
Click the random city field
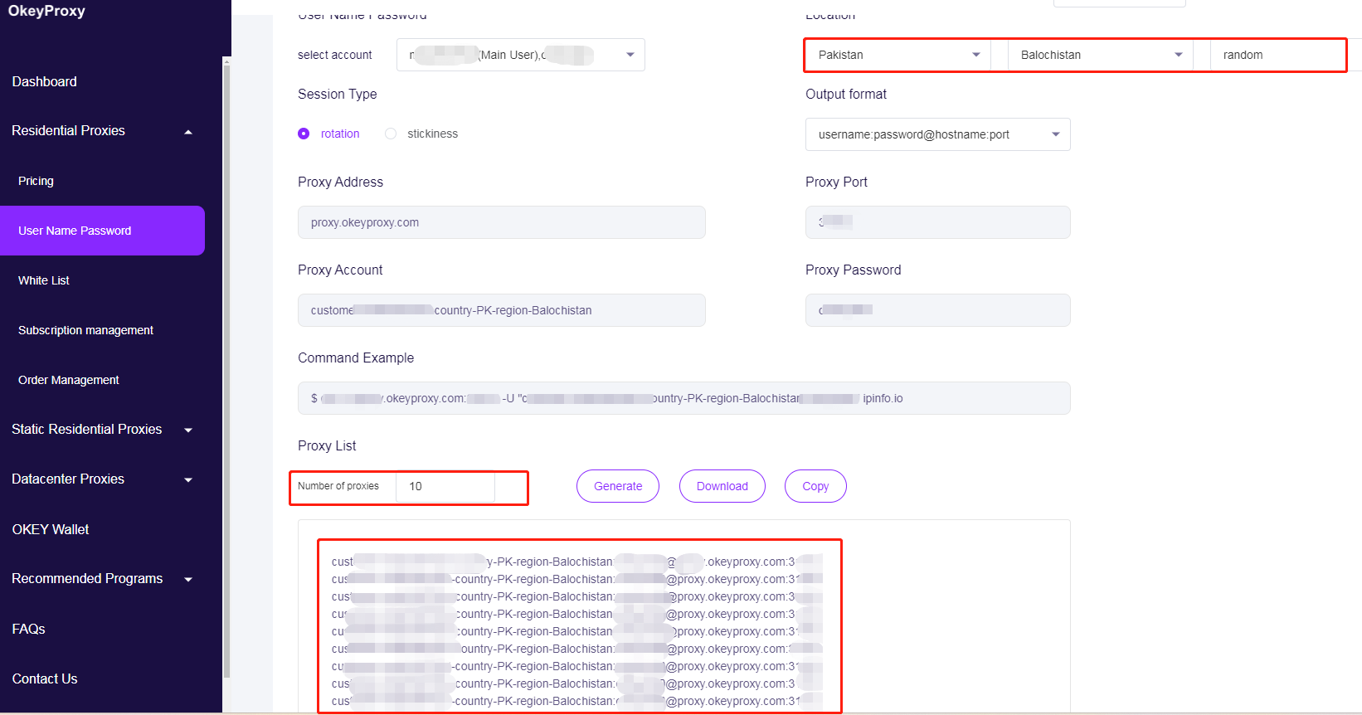point(1276,55)
